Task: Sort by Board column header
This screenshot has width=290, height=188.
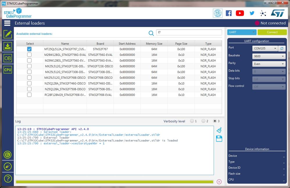Action: 100,44
